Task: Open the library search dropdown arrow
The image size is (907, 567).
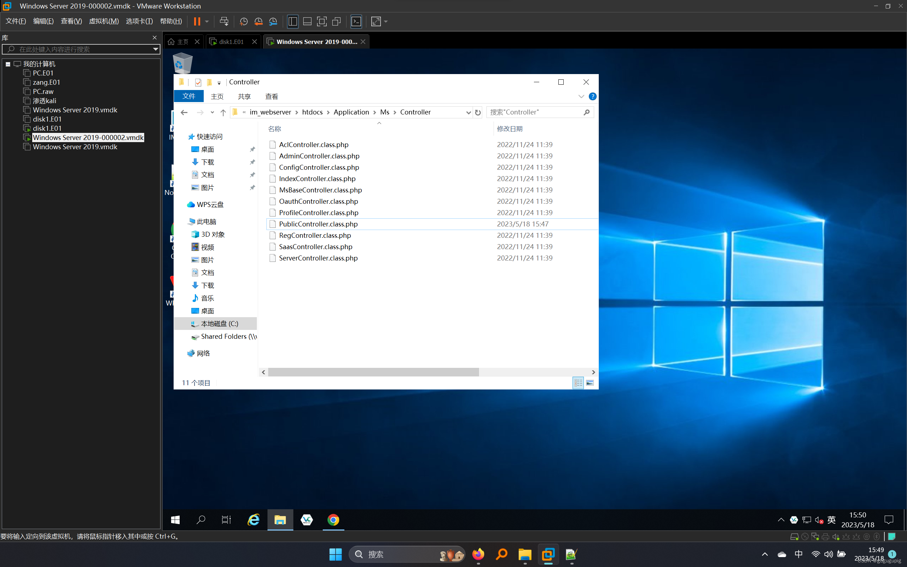Action: point(156,49)
